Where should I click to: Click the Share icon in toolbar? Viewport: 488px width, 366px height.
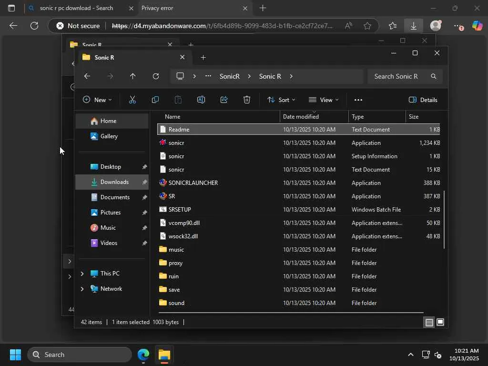pos(224,100)
